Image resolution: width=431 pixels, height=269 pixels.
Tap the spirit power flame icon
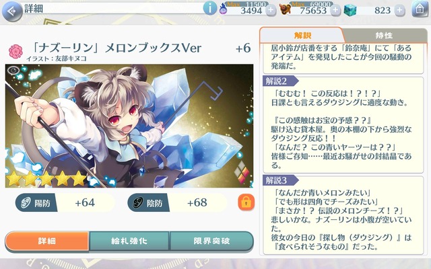coord(223,10)
